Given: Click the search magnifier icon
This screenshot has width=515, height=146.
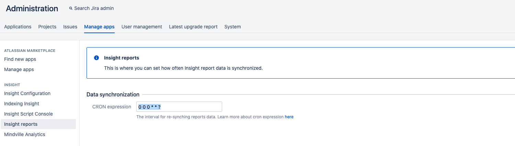Looking at the screenshot, I should point(71,8).
